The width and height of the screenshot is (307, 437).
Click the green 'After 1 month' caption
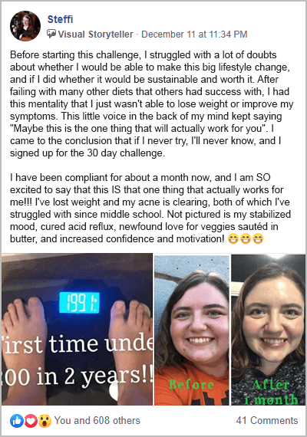271,393
